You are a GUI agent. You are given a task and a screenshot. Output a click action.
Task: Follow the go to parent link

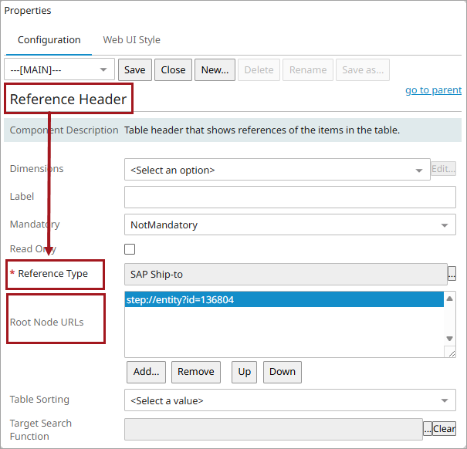pos(433,90)
